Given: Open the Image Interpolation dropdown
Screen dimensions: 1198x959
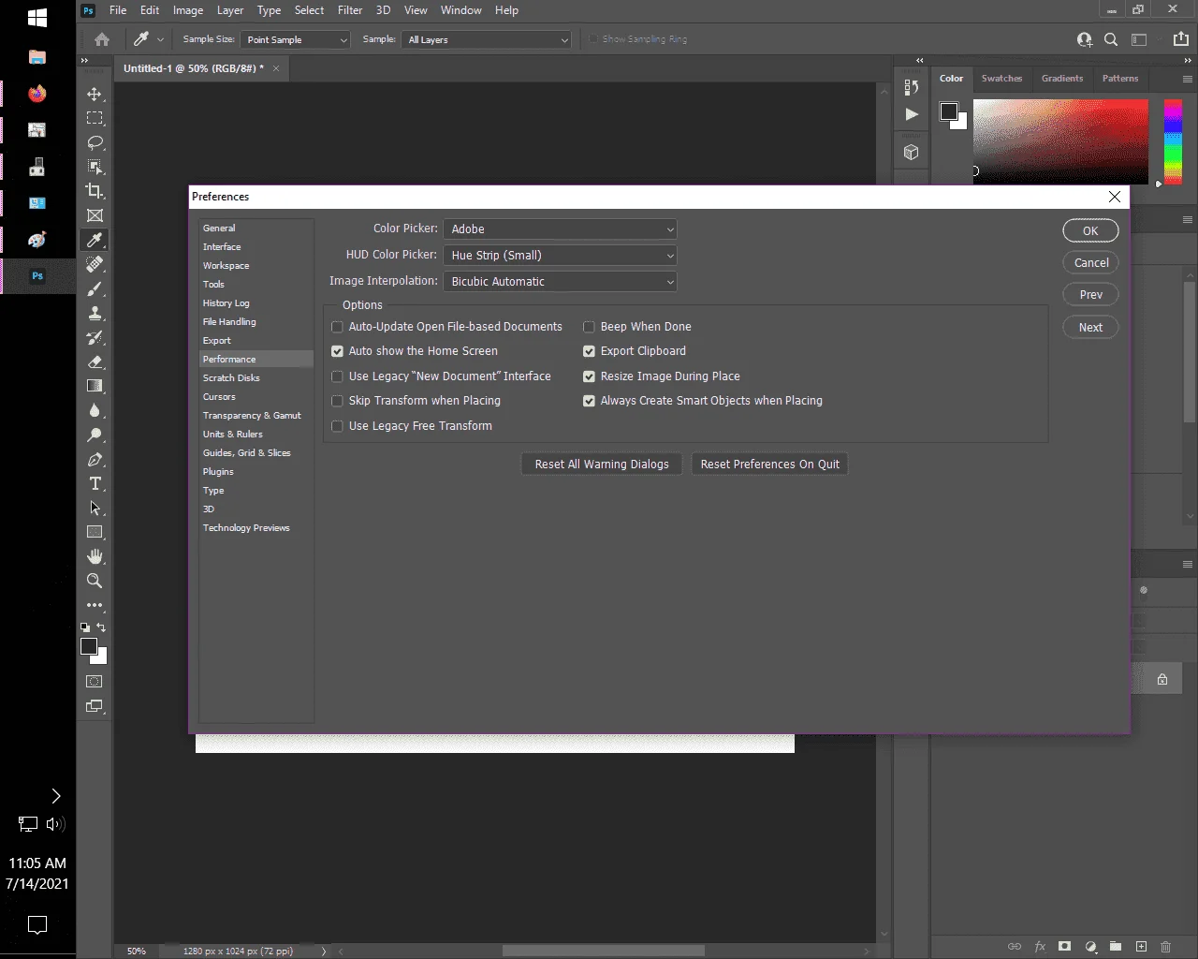Looking at the screenshot, I should [x=560, y=282].
